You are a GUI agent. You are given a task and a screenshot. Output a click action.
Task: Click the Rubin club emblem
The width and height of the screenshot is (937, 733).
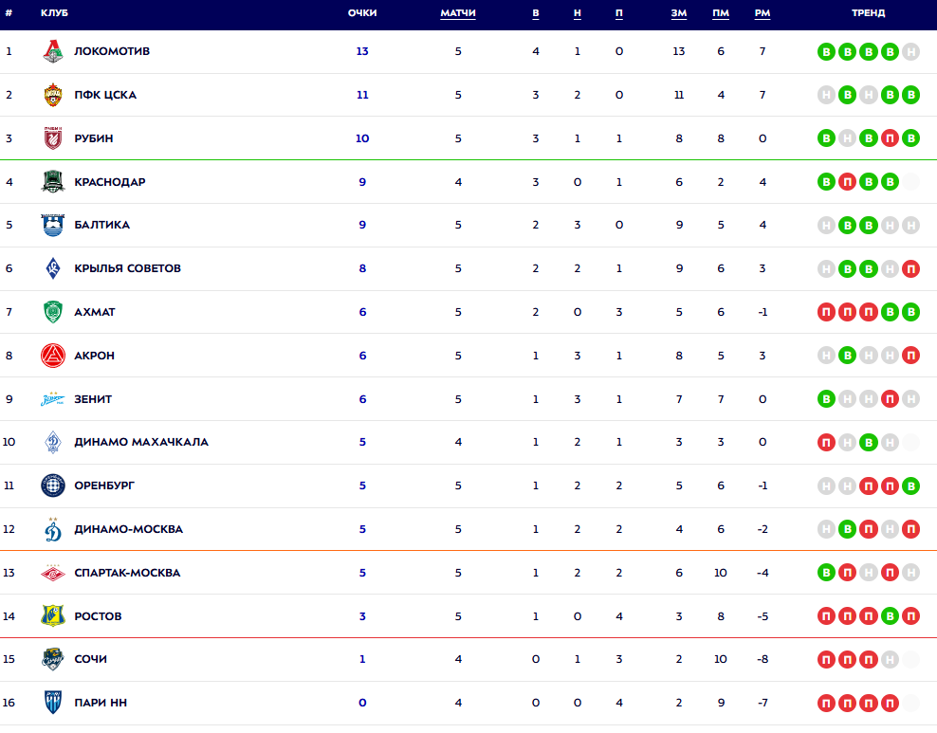(53, 138)
